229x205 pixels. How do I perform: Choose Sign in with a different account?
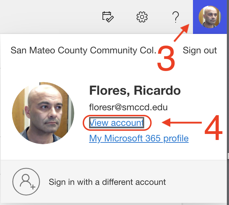pyautogui.click(x=107, y=182)
